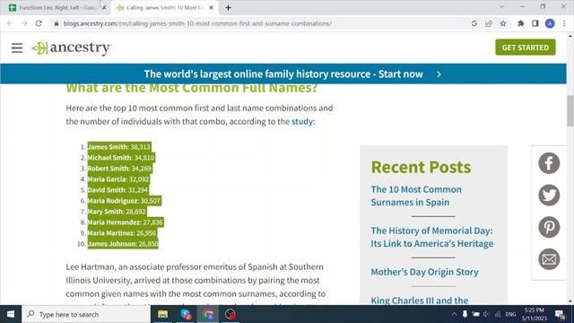Click the 'Recent Posts' heading
Screen dimensions: 574x323
(x=421, y=167)
